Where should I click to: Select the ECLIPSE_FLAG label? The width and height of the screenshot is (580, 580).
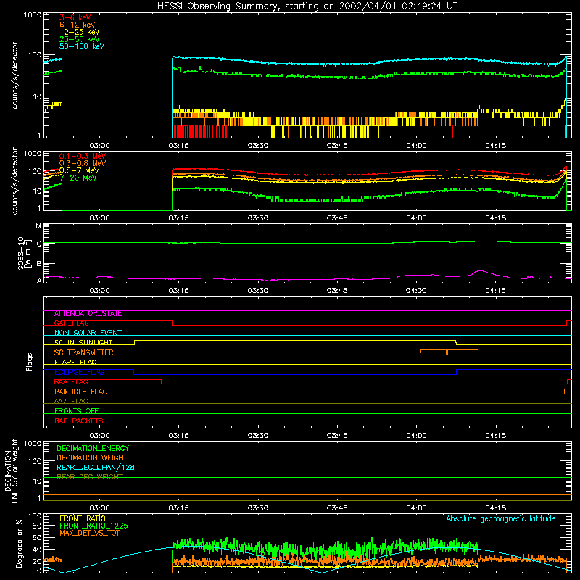tap(79, 372)
